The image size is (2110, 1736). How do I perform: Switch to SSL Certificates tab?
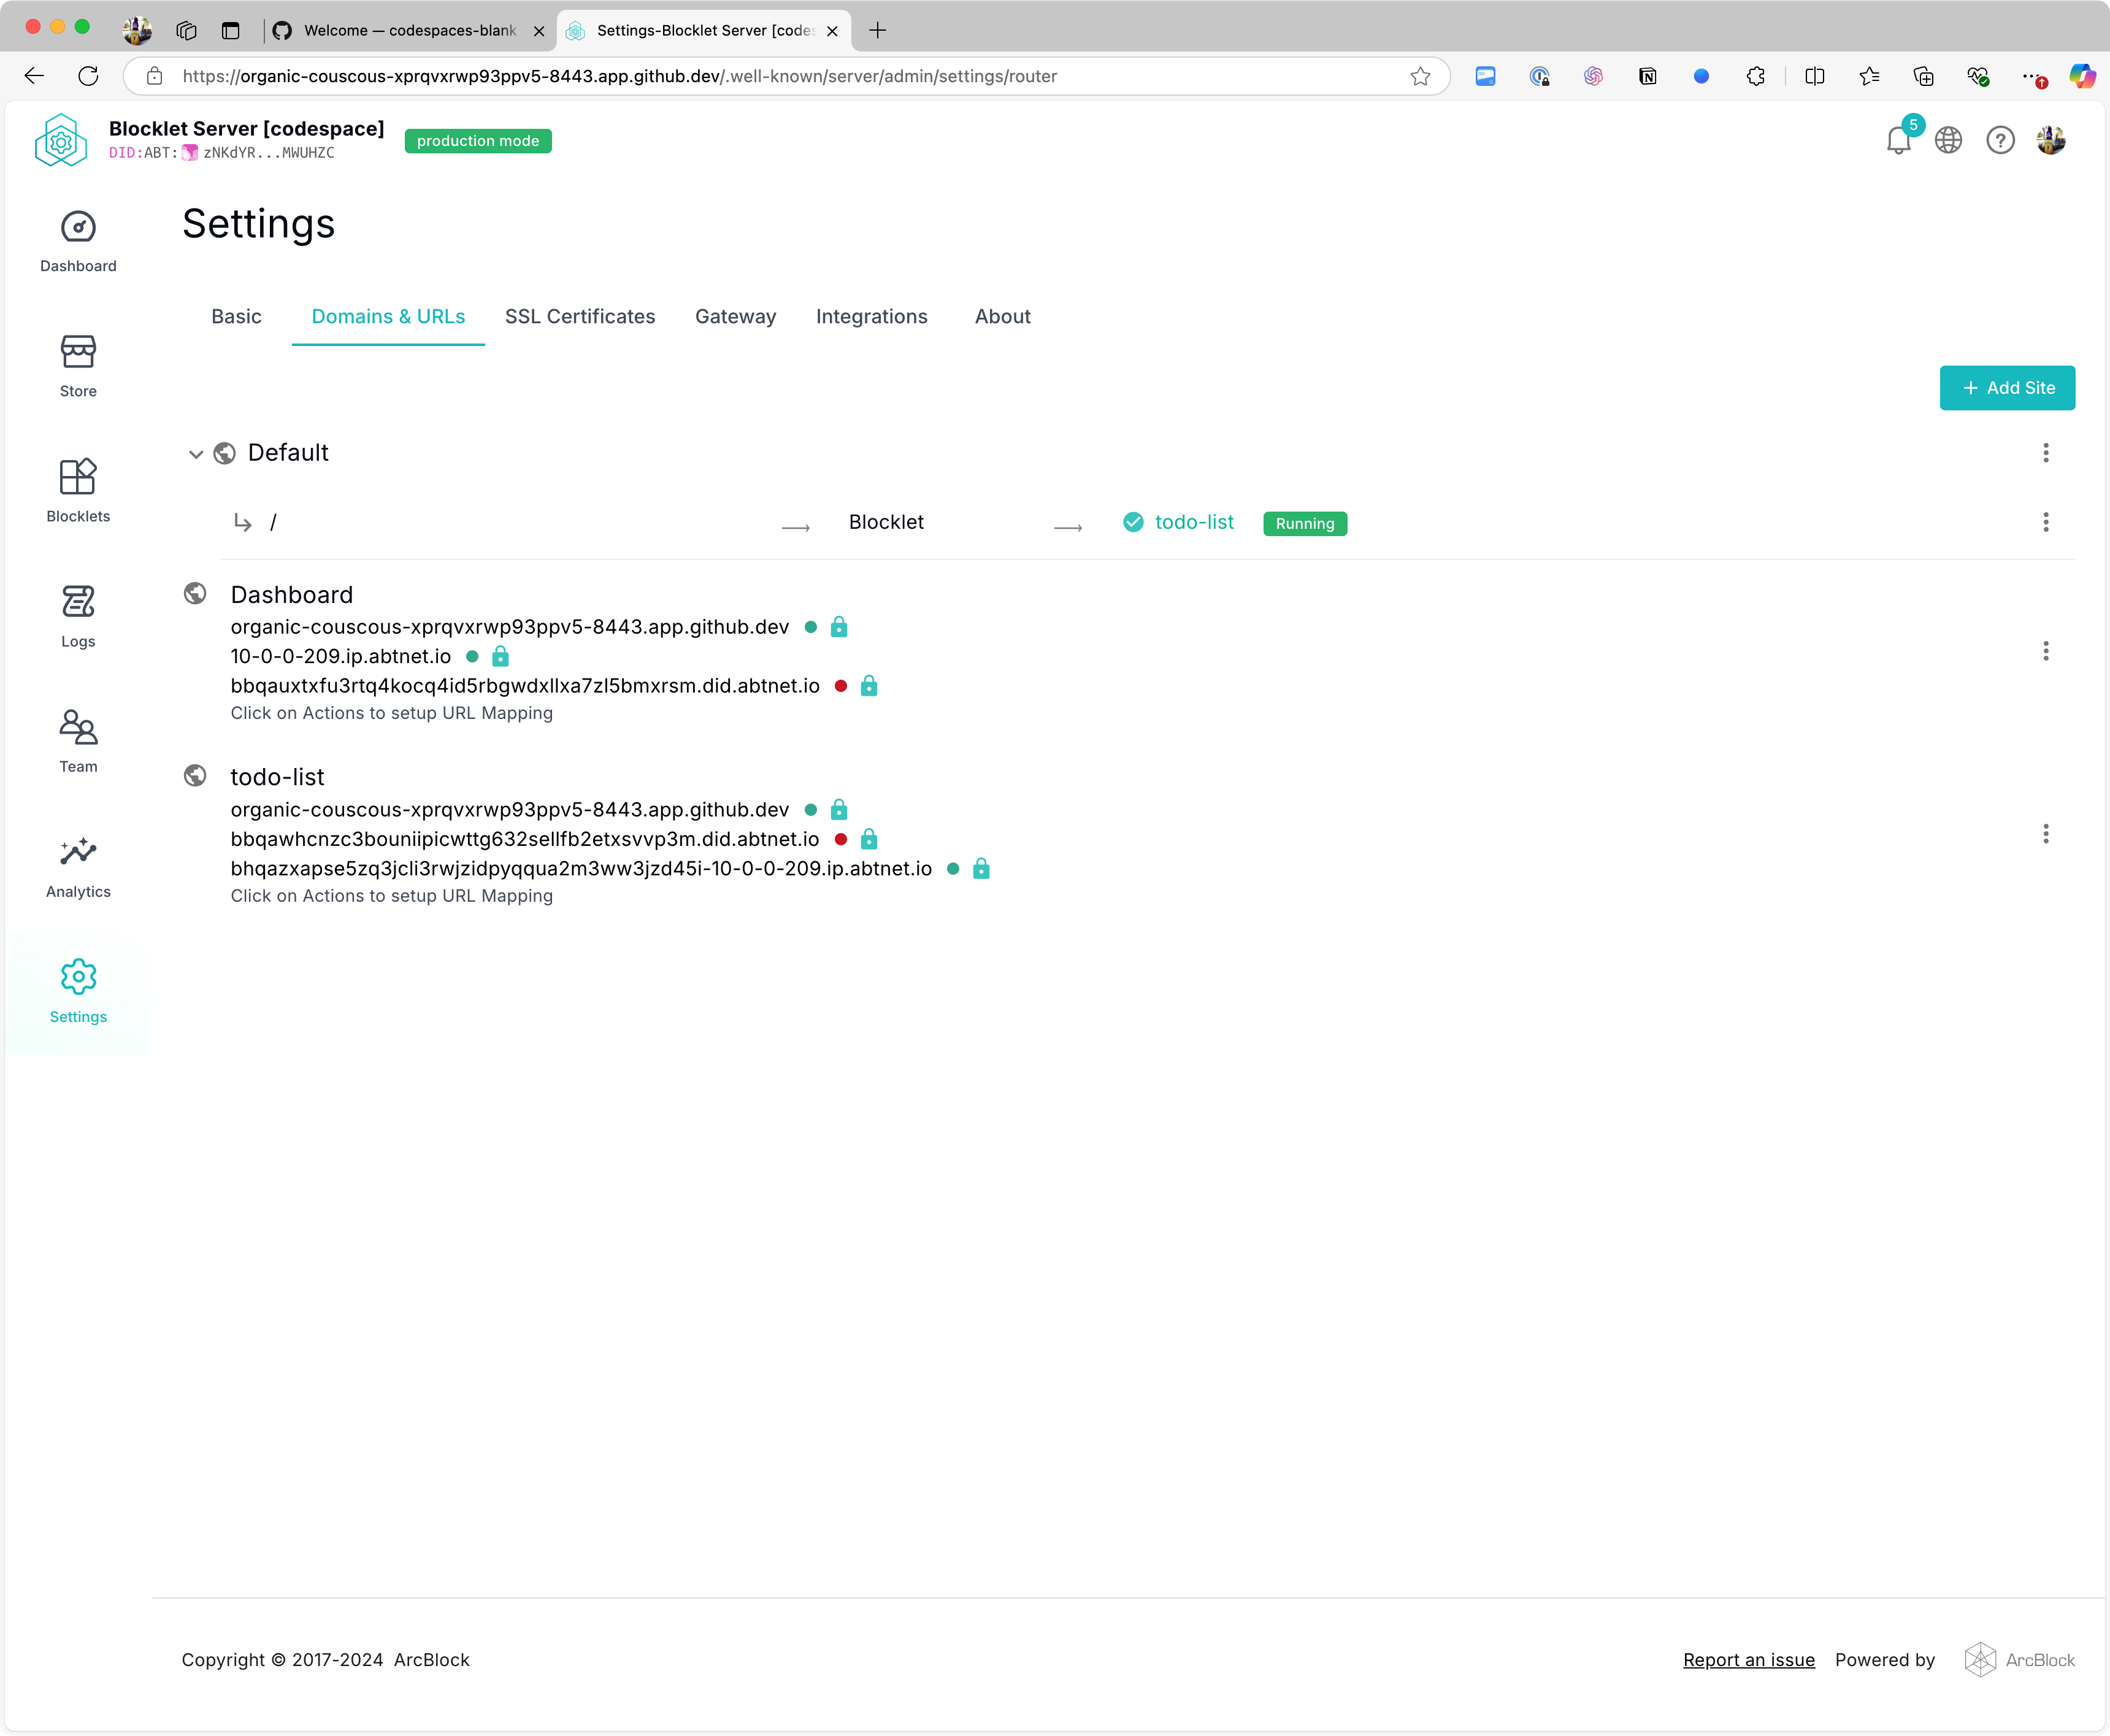(x=580, y=317)
